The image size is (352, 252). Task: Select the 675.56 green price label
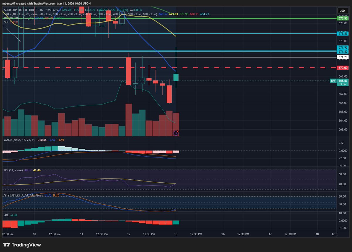coord(343,18)
